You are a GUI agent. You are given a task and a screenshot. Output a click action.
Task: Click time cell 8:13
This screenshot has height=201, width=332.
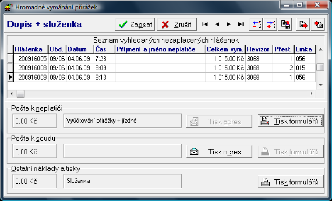pos(105,77)
